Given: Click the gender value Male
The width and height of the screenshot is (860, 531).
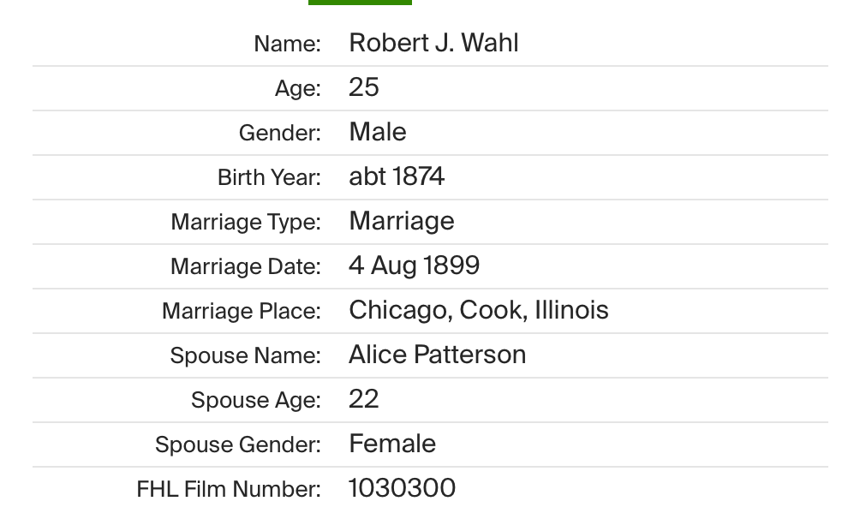Looking at the screenshot, I should coord(378,132).
